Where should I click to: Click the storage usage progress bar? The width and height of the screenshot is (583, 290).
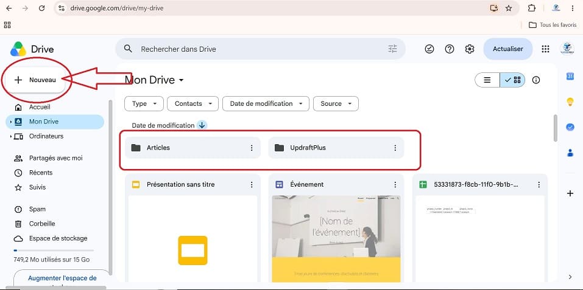(54, 250)
